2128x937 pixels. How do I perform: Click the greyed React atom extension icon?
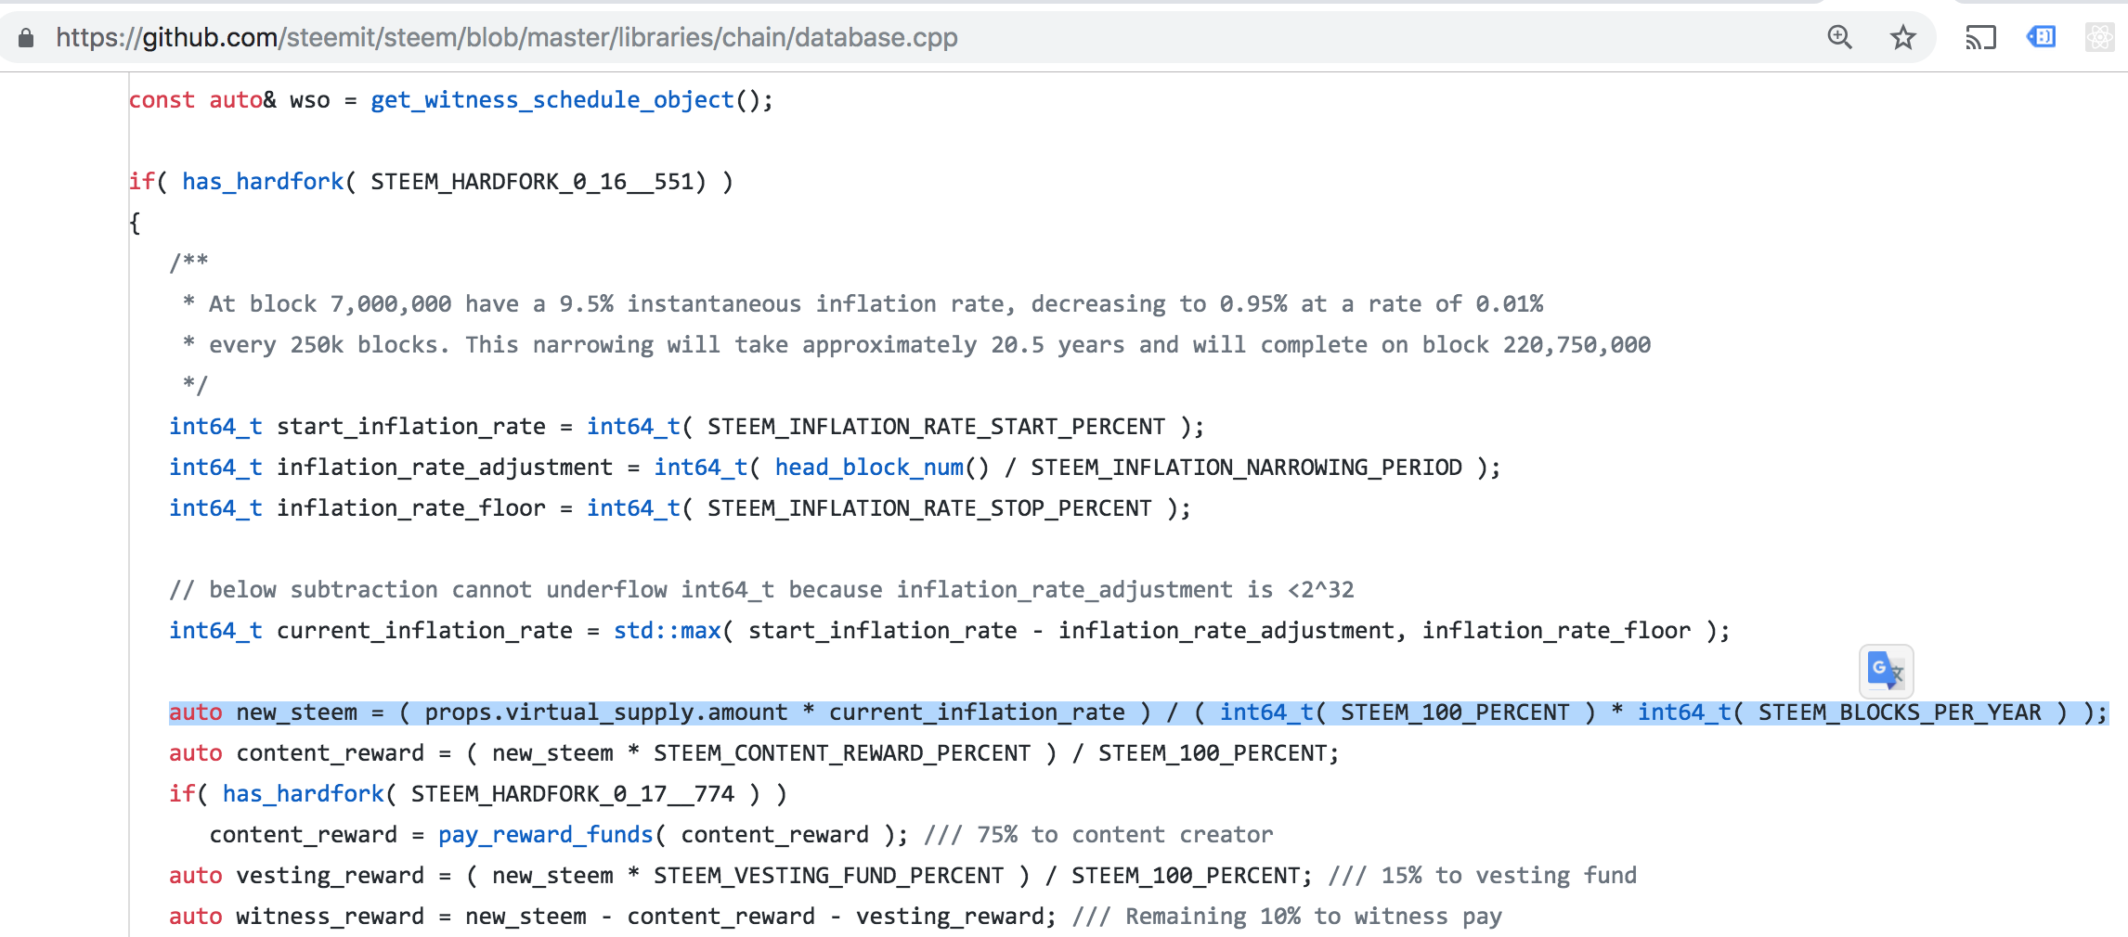pos(2099,37)
